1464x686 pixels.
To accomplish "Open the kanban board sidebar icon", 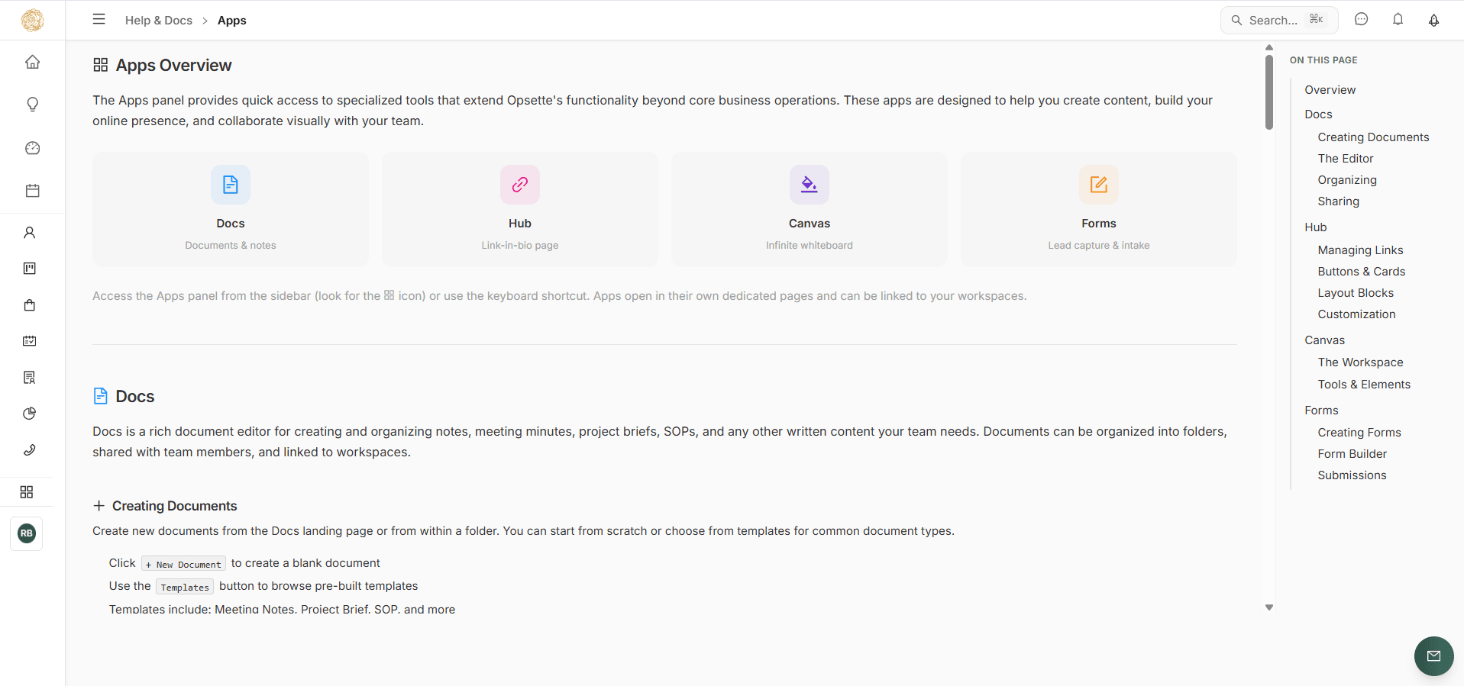I will tap(30, 269).
